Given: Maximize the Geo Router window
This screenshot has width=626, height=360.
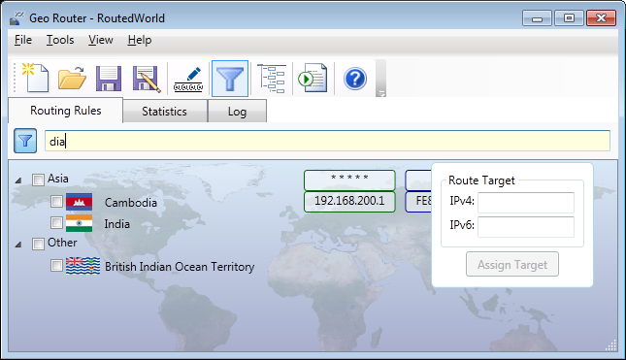Looking at the screenshot, I should coord(569,18).
